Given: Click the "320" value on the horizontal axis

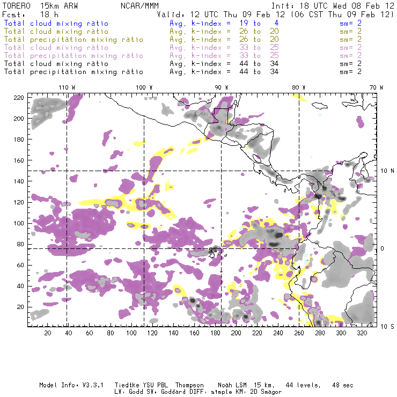Looking at the screenshot, I should (x=362, y=333).
